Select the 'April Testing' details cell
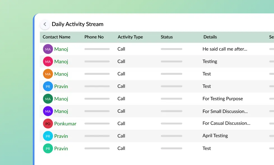Image resolution: width=274 pixels, height=165 pixels. point(215,136)
